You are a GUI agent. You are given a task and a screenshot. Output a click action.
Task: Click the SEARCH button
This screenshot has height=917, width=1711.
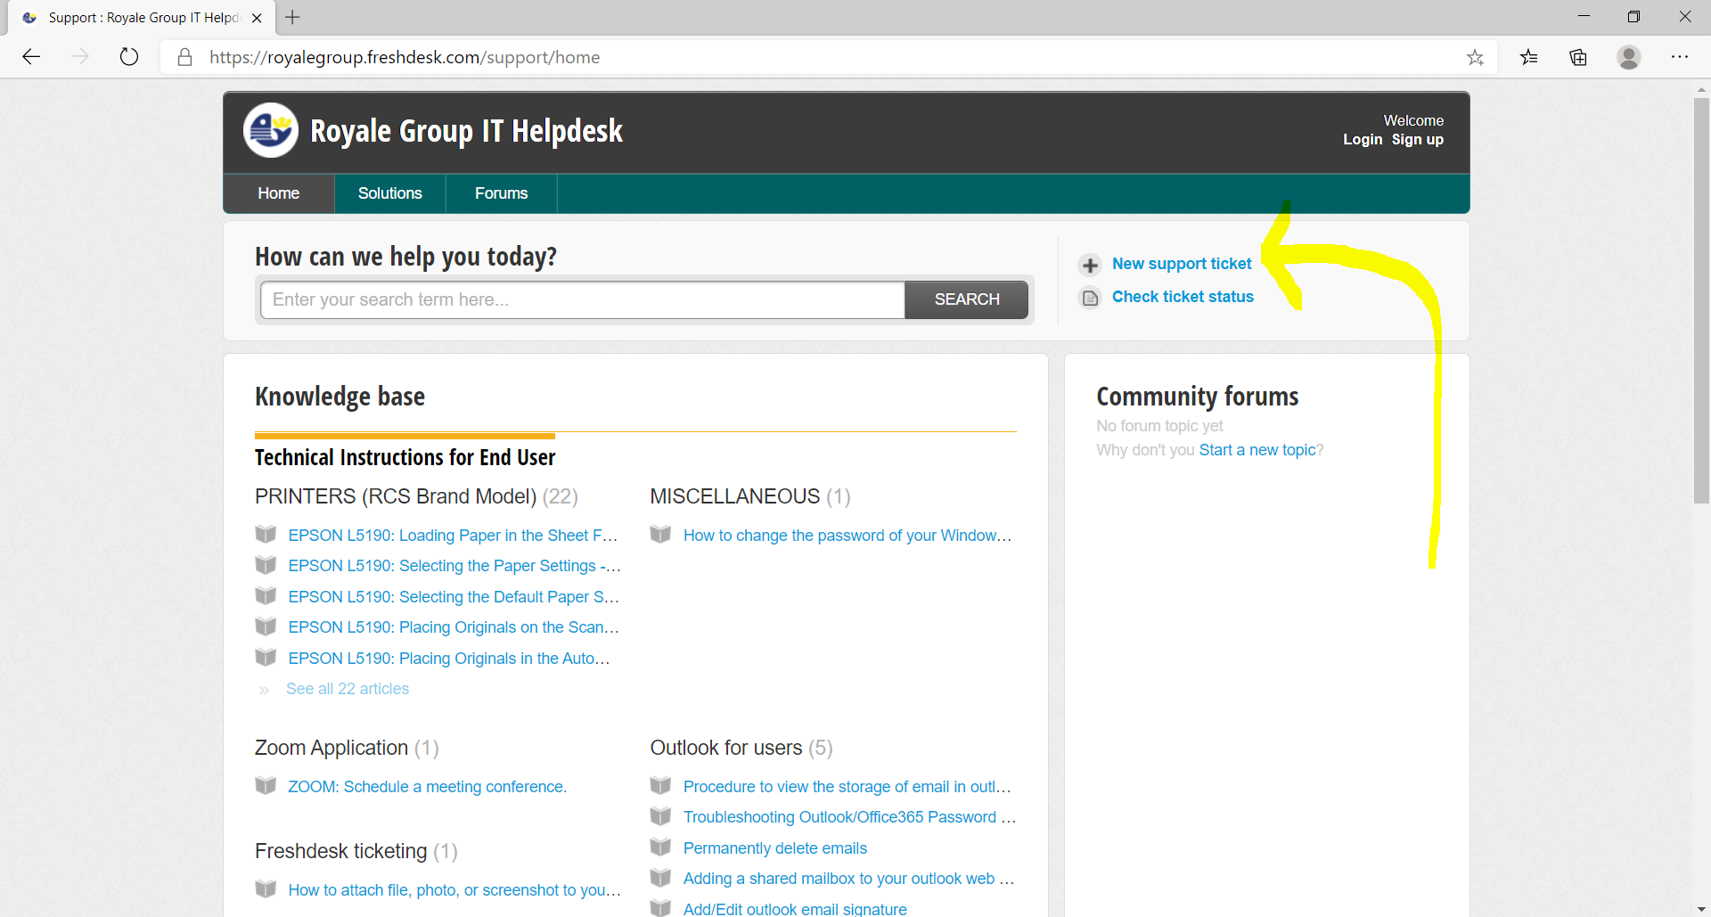pyautogui.click(x=967, y=299)
